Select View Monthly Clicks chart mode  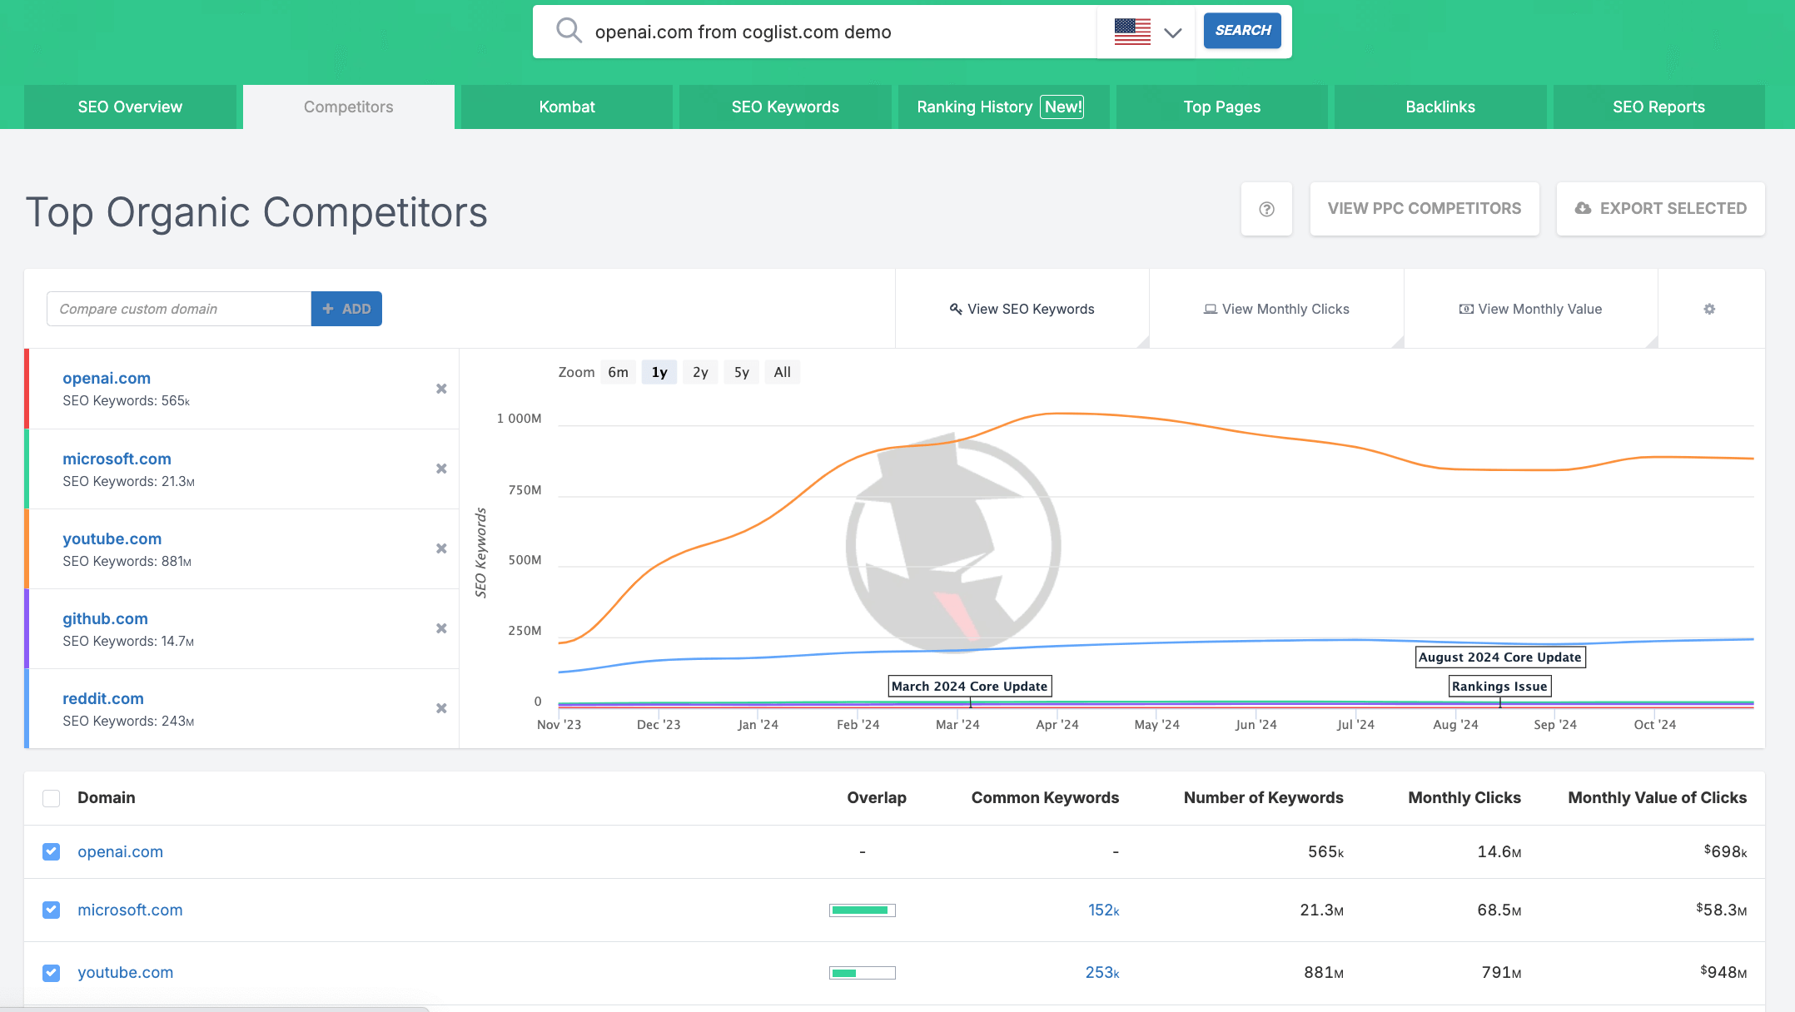[1276, 309]
